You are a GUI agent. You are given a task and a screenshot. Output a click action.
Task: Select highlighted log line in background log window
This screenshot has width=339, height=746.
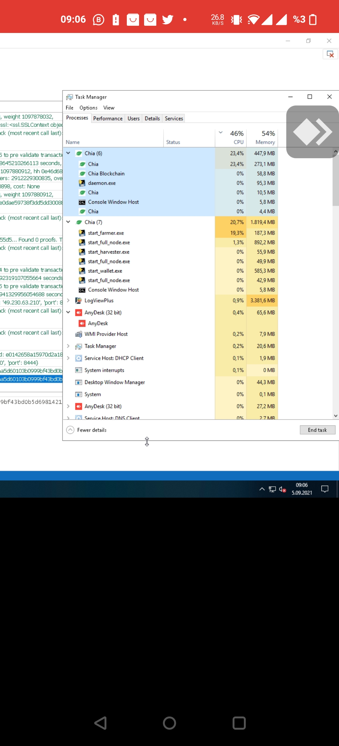click(31, 379)
